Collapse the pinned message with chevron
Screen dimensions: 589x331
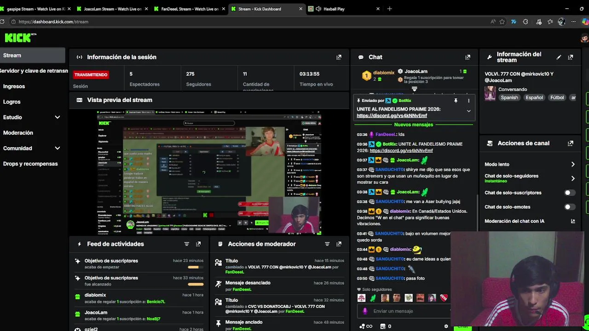(468, 111)
